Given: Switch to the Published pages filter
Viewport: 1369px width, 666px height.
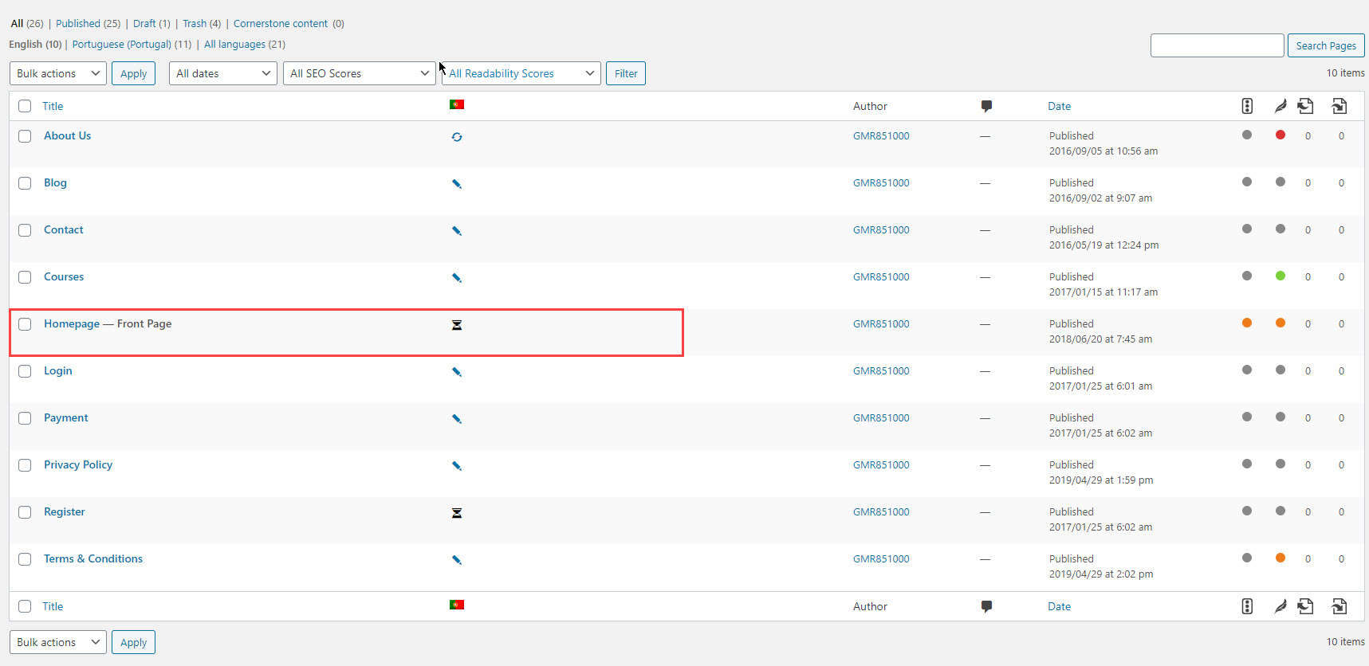Looking at the screenshot, I should click(x=78, y=24).
